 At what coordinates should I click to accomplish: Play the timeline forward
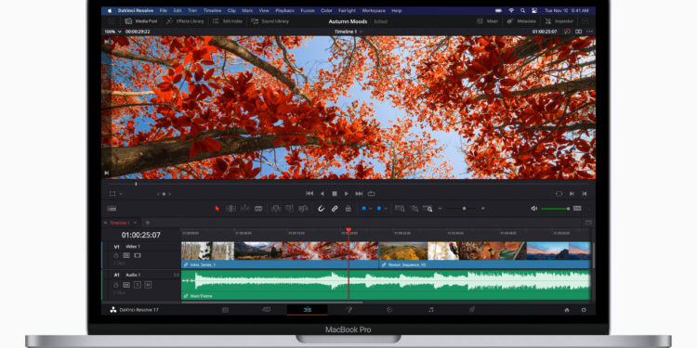pos(347,194)
